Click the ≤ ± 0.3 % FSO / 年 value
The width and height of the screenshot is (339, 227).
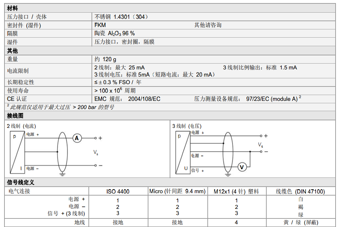(x=118, y=82)
